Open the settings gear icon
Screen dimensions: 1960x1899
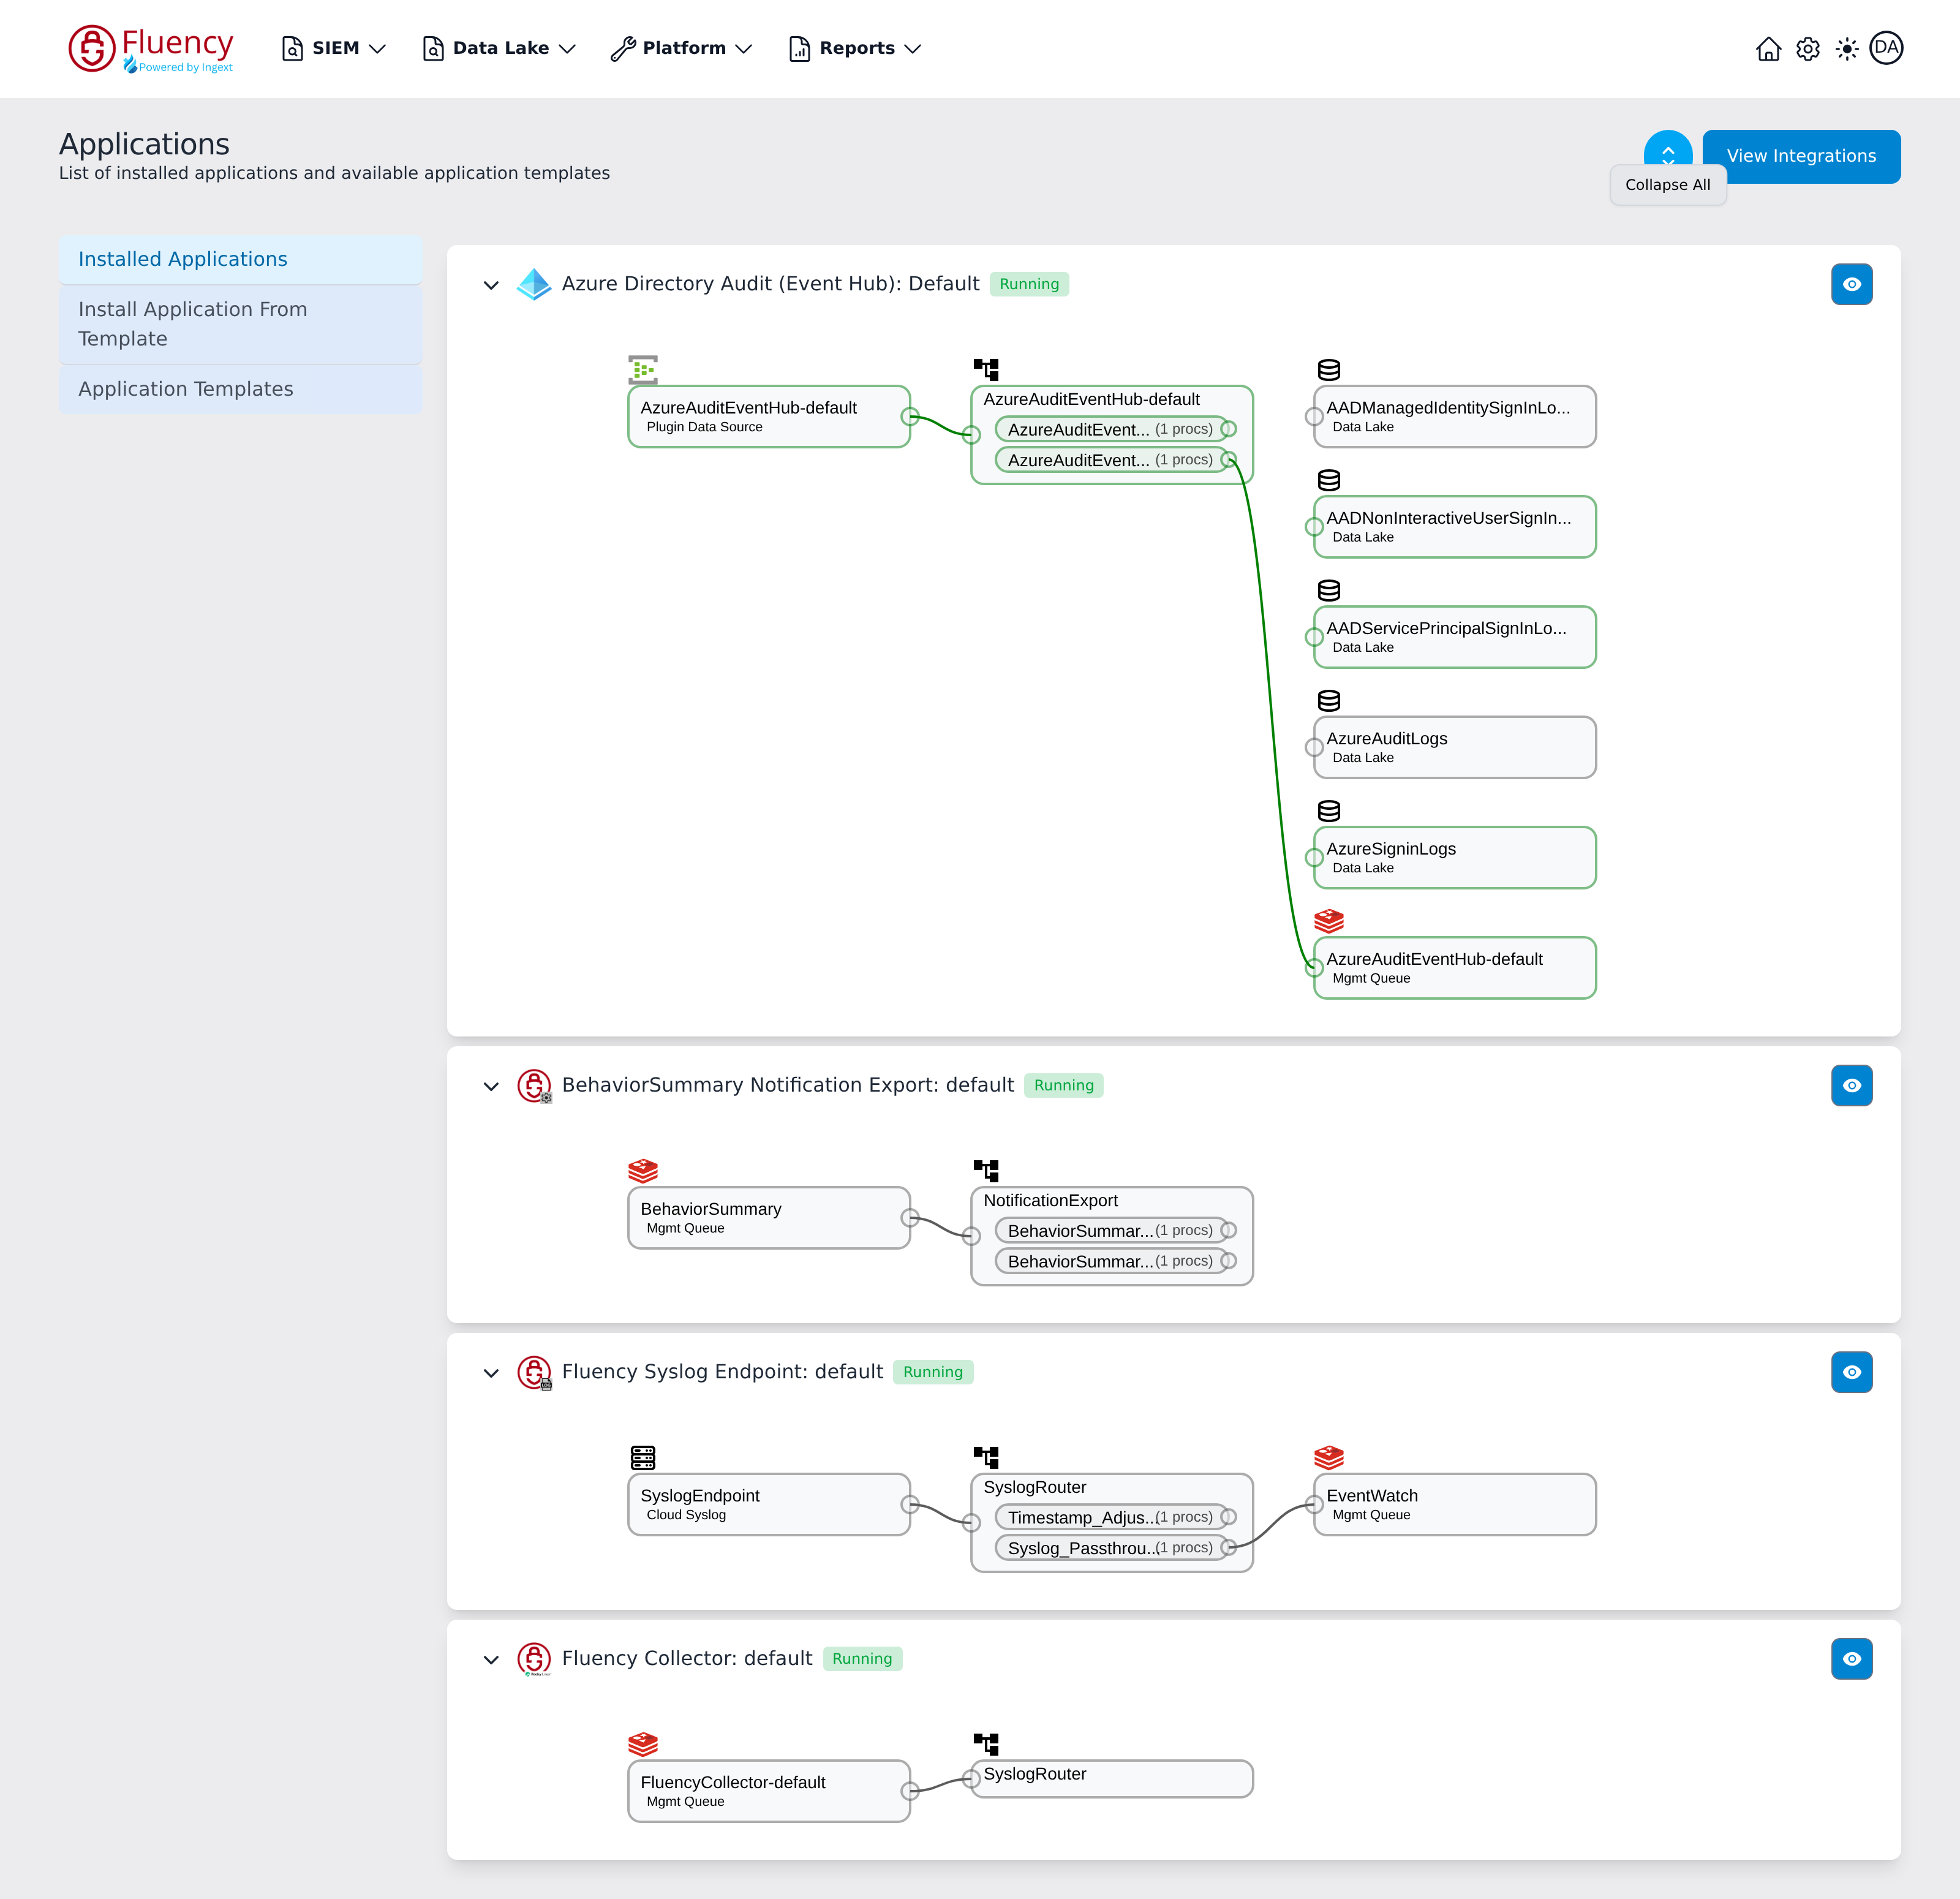(x=1807, y=49)
